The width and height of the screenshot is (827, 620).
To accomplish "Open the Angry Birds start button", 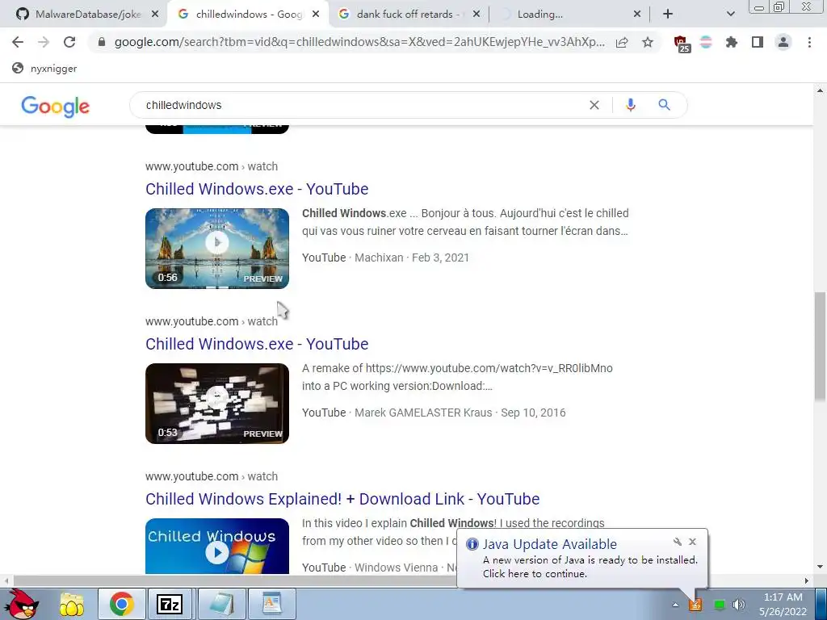I will coord(21,604).
